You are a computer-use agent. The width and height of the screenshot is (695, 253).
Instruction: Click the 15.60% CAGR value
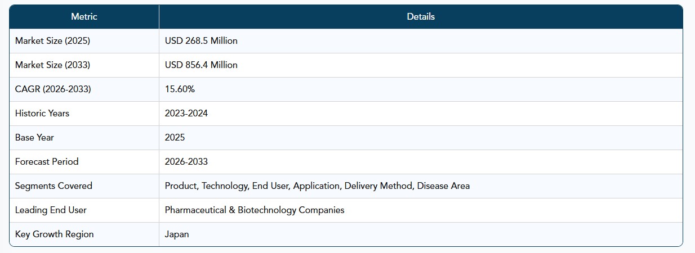tap(180, 89)
